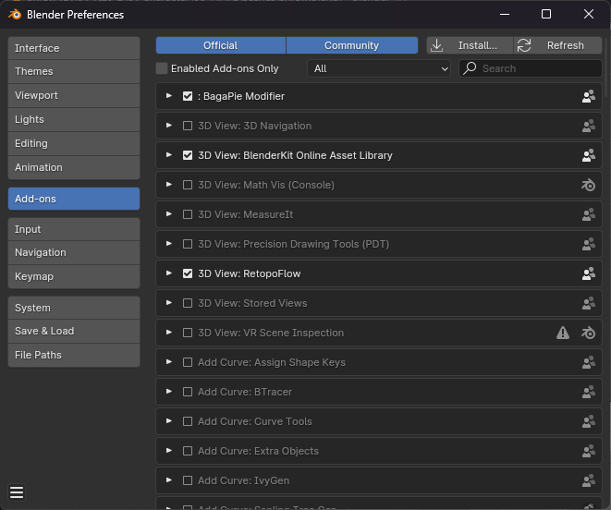Click Blender official icon on VR Scene Inspection row
Viewport: 611px width, 510px height.
tap(589, 333)
